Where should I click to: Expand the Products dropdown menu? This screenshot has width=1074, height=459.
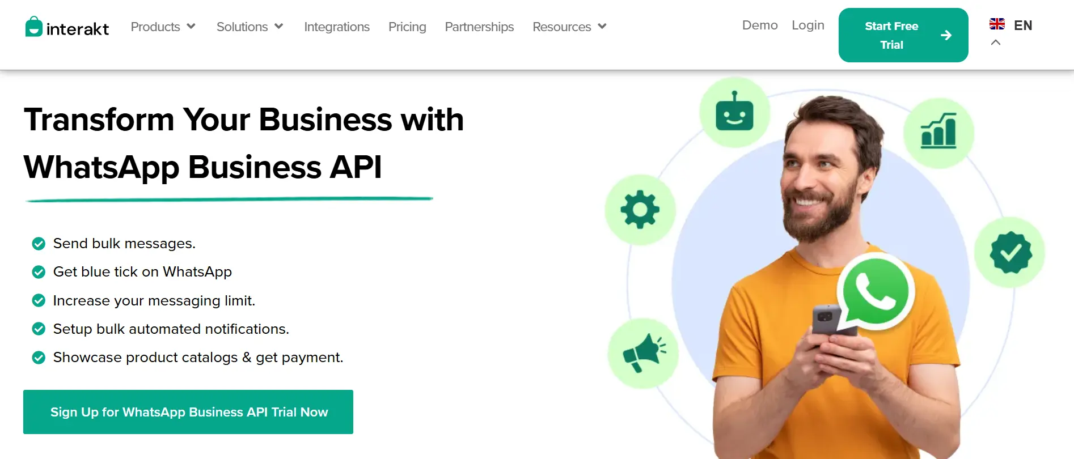tap(163, 27)
